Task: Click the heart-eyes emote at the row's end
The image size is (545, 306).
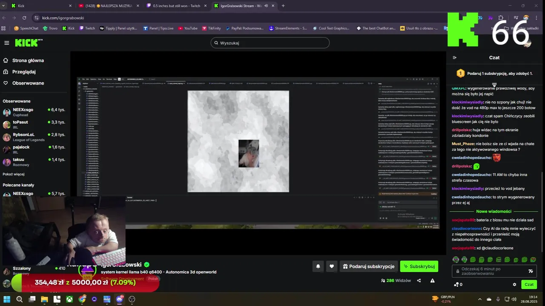Action: pos(533,259)
